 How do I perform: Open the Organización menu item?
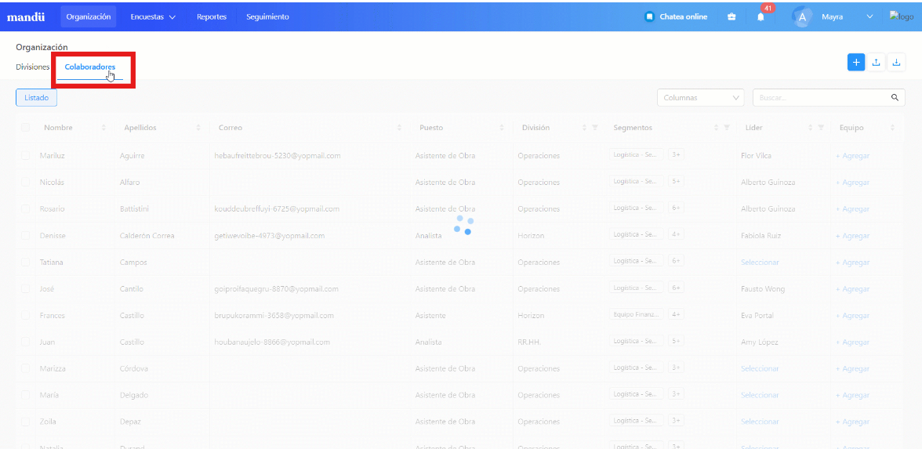[89, 17]
